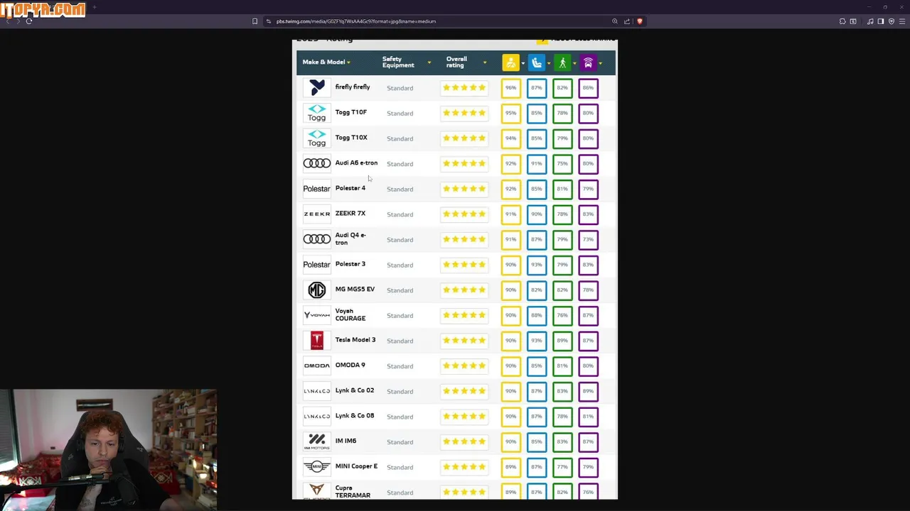Open sort arrow next to child occupant icon
910x511 pixels.
(x=549, y=64)
